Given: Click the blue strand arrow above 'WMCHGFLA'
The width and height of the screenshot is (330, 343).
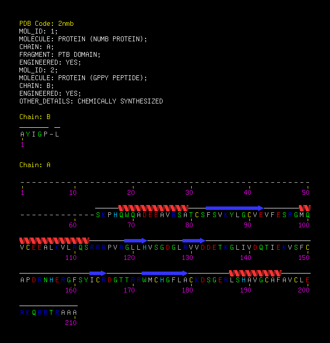Looking at the screenshot, I should tap(165, 273).
